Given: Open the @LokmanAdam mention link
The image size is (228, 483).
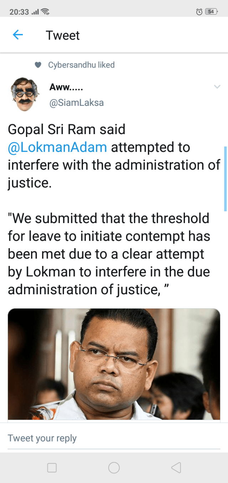Looking at the screenshot, I should pyautogui.click(x=57, y=147).
